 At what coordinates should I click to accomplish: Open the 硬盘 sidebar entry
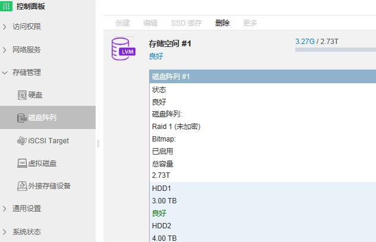(x=35, y=95)
